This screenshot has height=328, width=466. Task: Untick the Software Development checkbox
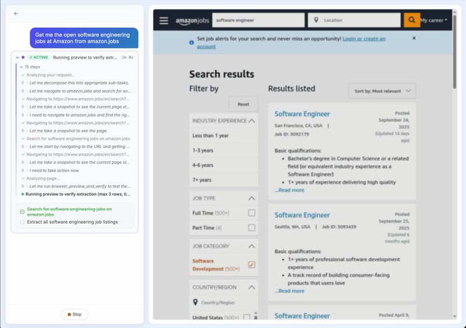(x=252, y=264)
